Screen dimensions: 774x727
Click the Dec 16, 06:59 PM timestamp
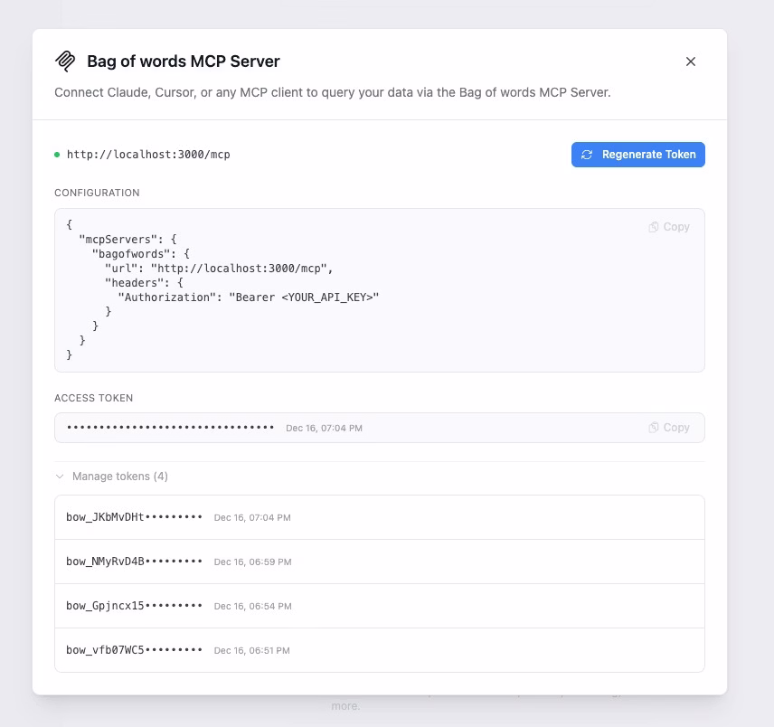click(x=253, y=562)
